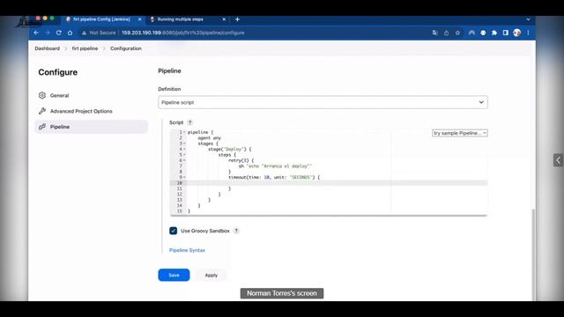Show help for the Script field
Image resolution: width=564 pixels, height=317 pixels.
pyautogui.click(x=190, y=122)
